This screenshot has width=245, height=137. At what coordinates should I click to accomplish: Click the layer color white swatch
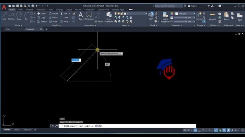click(125, 14)
